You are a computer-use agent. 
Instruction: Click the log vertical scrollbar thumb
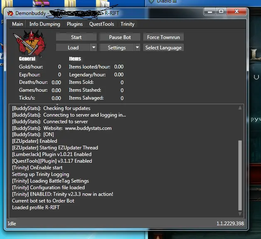point(240,175)
